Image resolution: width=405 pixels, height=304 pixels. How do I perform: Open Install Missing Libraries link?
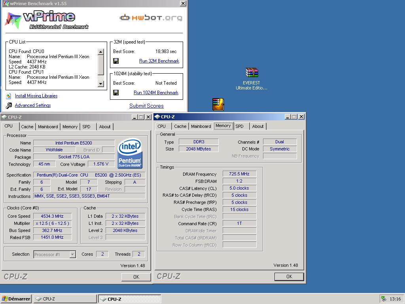[36, 96]
